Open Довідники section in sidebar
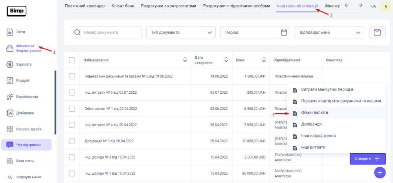The width and height of the screenshot is (393, 183). 25,113
